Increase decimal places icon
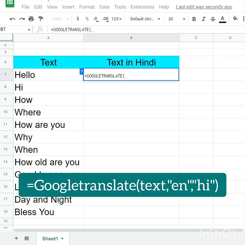Viewport: 245px width, 245px height. (x=105, y=19)
